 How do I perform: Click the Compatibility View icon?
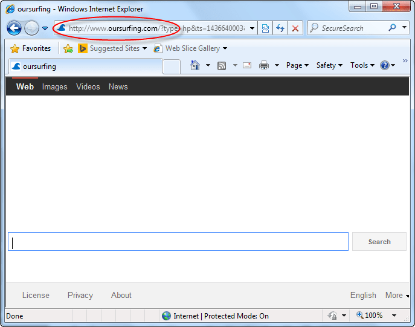click(x=265, y=28)
